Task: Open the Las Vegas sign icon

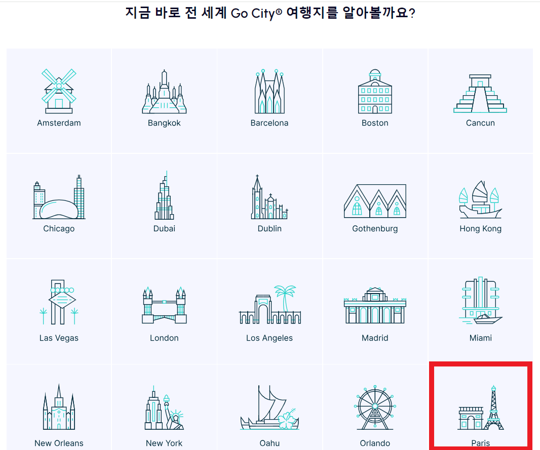Action: 59,303
